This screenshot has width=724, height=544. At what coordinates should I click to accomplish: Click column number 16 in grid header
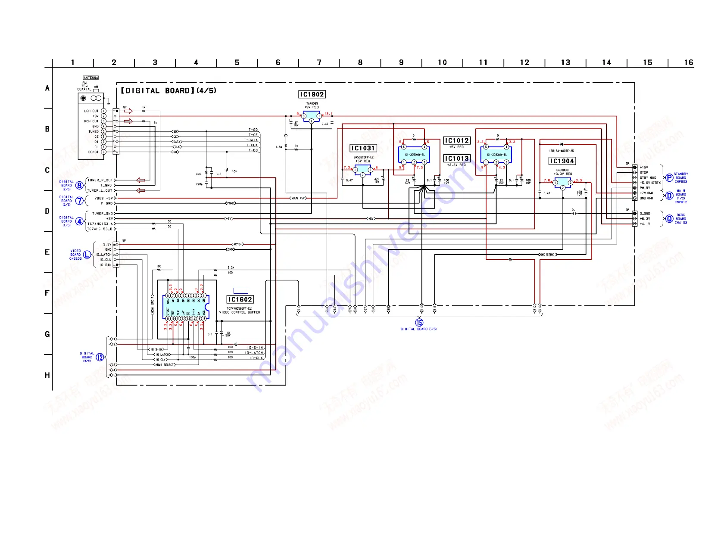(688, 62)
